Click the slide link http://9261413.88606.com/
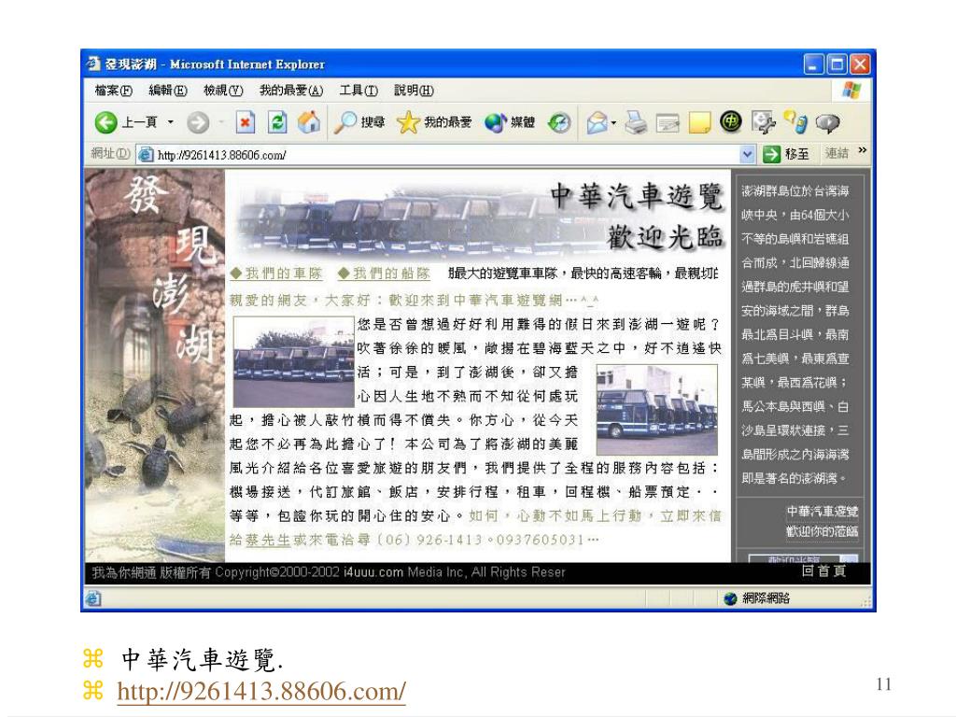 261,692
